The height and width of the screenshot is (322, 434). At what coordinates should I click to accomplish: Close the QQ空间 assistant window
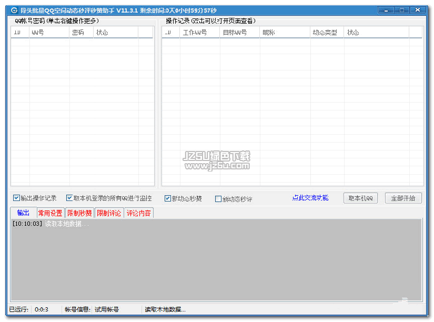click(417, 10)
